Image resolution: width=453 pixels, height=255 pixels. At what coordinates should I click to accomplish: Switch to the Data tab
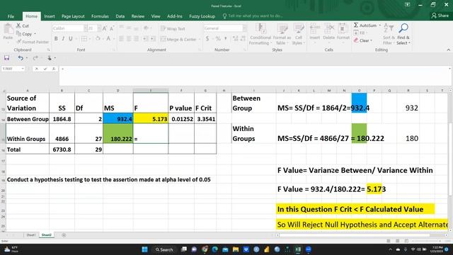[120, 16]
